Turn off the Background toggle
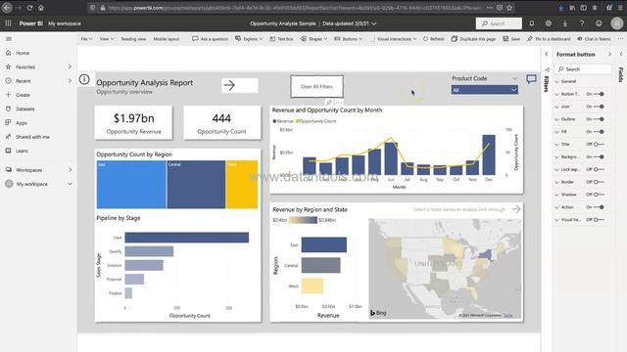Image resolution: width=627 pixels, height=352 pixels. point(599,156)
